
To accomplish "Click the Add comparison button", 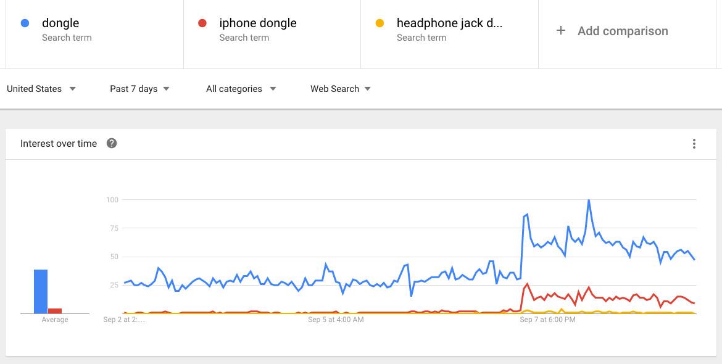I will pyautogui.click(x=623, y=31).
